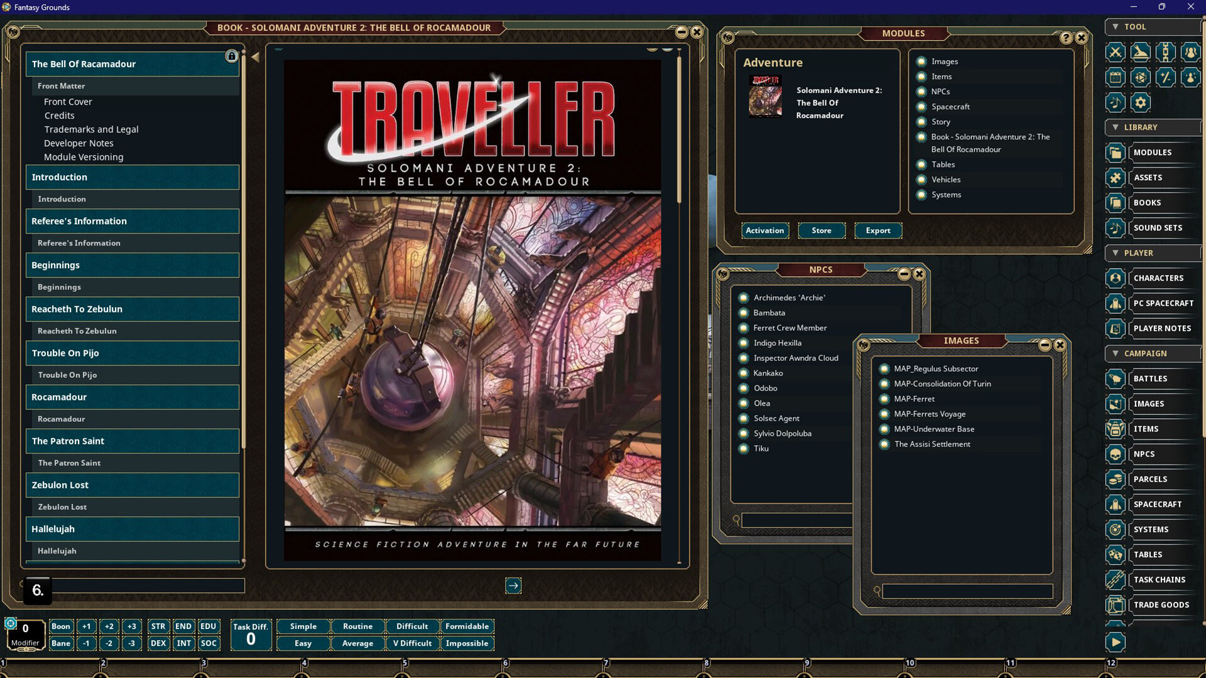The height and width of the screenshot is (678, 1206).
Task: Open the Calendar tool icon
Action: [x=1116, y=77]
